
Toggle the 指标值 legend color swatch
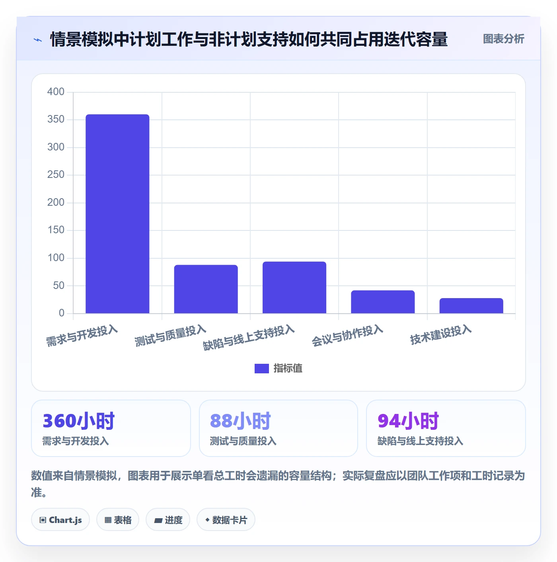[x=262, y=368]
